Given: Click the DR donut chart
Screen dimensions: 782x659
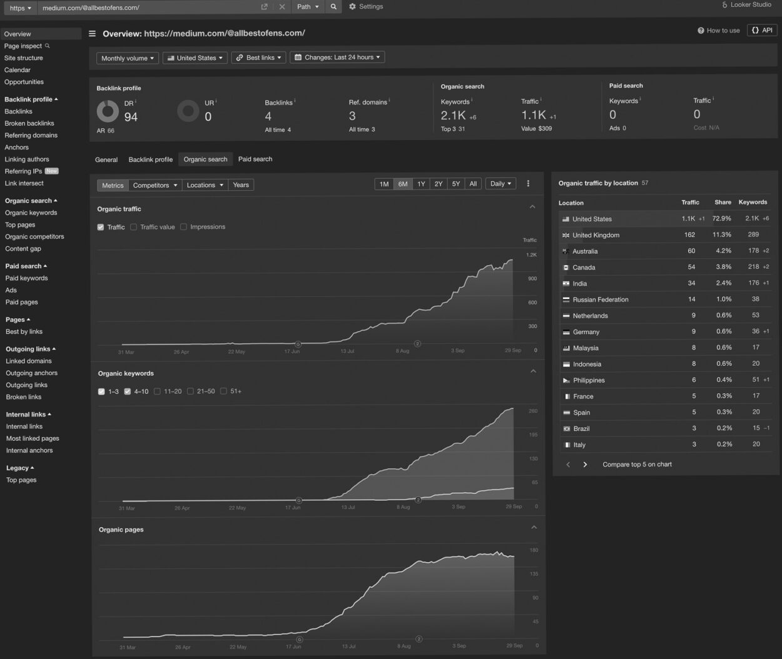Looking at the screenshot, I should point(108,111).
